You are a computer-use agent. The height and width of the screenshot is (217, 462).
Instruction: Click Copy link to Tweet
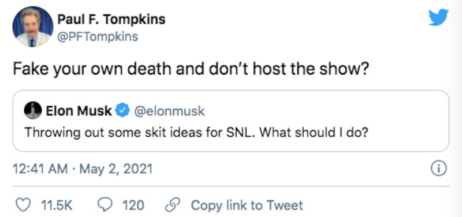(247, 205)
